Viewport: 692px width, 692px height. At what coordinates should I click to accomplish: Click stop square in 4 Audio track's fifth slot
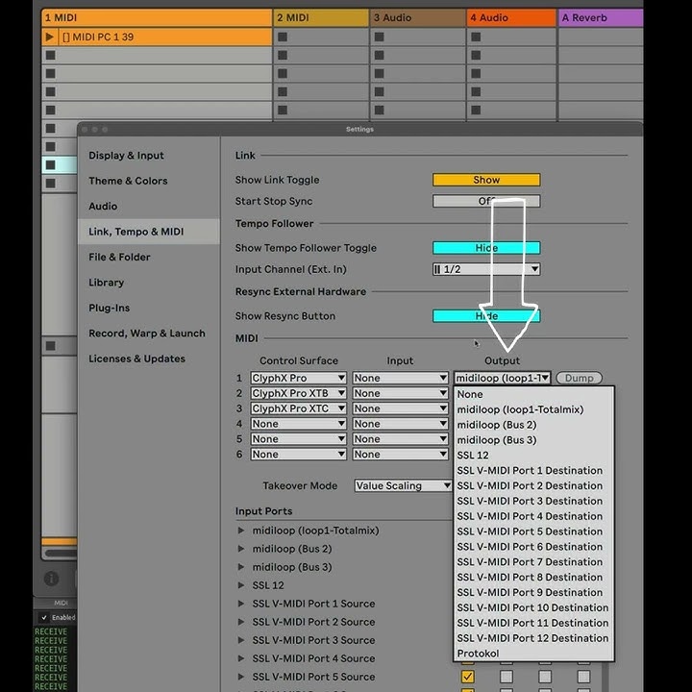(x=476, y=110)
